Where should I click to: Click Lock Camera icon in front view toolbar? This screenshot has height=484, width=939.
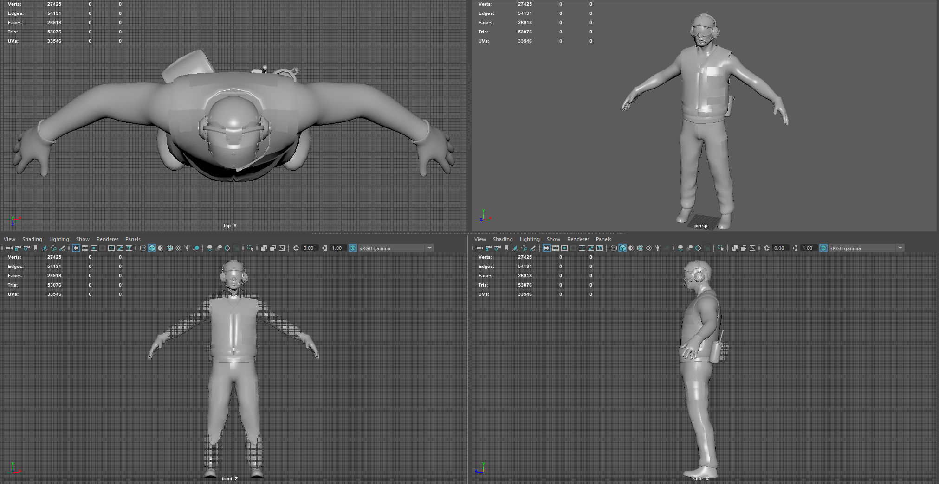click(18, 248)
